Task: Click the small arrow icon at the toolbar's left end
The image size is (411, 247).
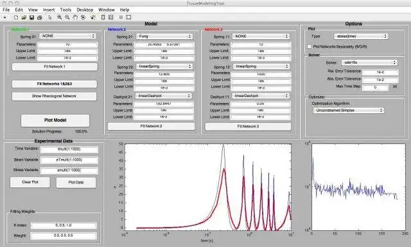Action: [x=4, y=17]
